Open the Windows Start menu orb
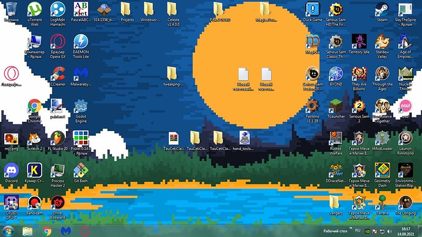Image resolution: width=422 pixels, height=237 pixels. pyautogui.click(x=8, y=231)
